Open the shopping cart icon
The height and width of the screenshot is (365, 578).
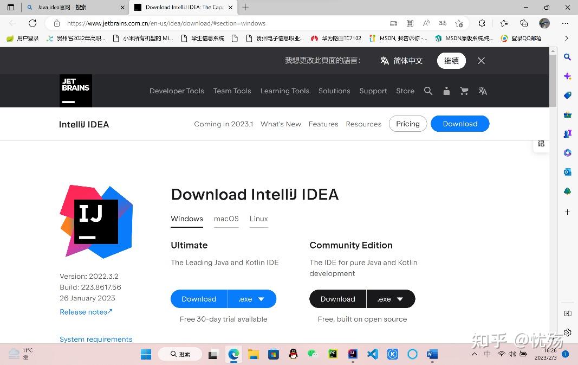coord(464,91)
